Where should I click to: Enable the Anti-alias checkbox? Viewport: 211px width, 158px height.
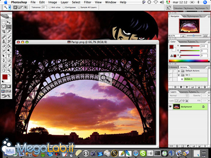coord(50,7)
